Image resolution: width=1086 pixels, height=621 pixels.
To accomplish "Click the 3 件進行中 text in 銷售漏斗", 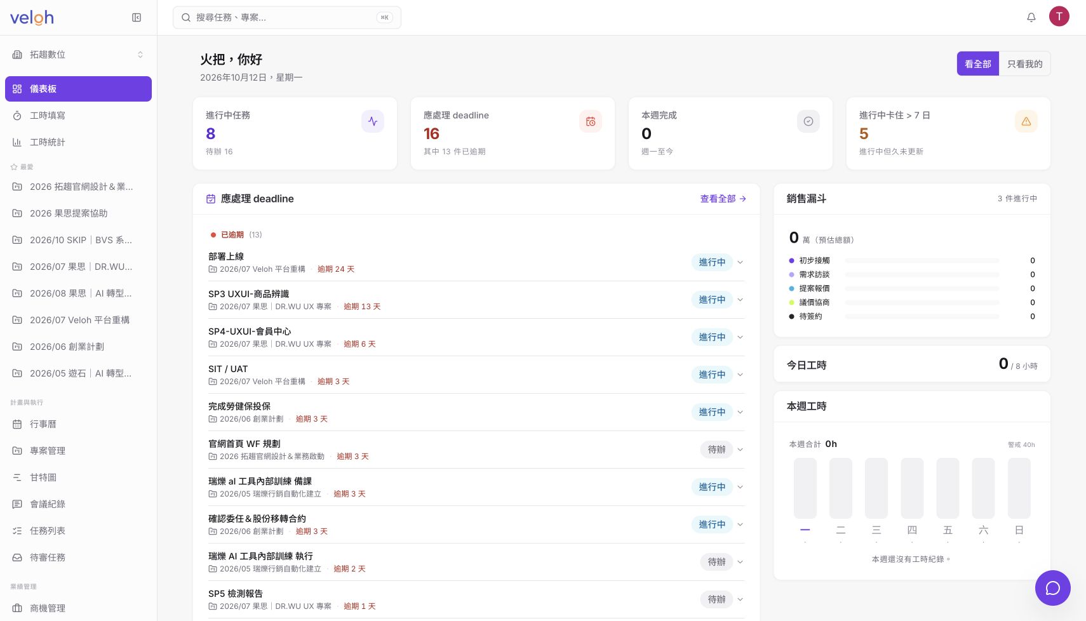I will (1017, 199).
